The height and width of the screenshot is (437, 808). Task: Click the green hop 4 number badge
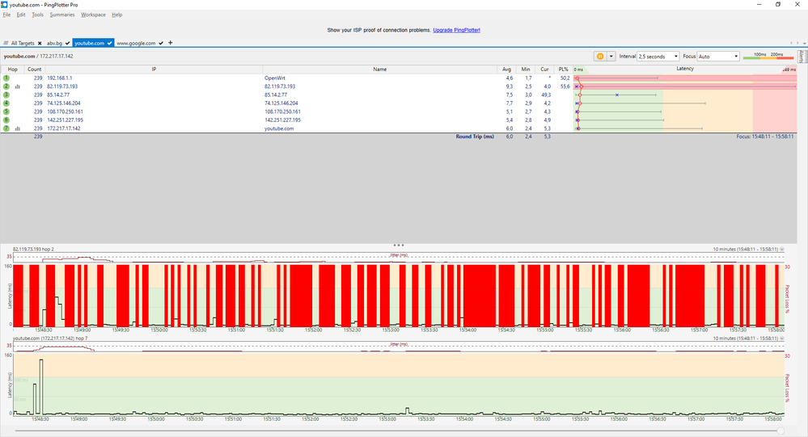(x=6, y=103)
